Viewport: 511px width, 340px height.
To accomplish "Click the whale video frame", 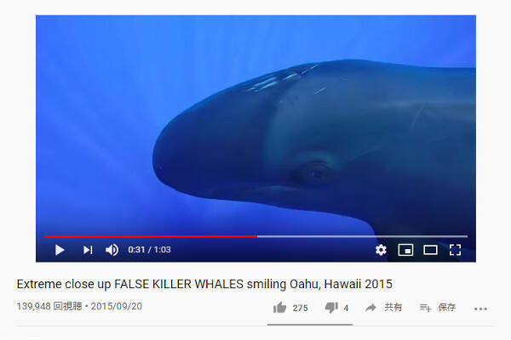I will click(x=255, y=125).
